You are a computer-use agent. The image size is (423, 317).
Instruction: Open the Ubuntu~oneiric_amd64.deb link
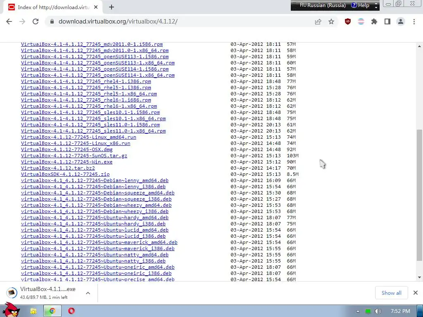tap(97, 267)
